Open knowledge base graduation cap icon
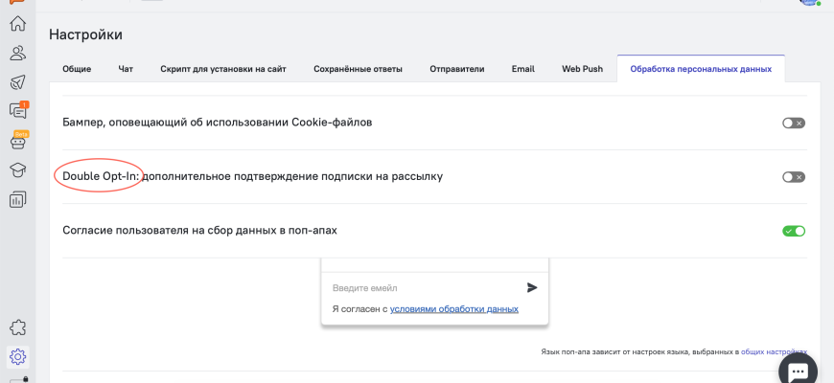The height and width of the screenshot is (383, 834). pyautogui.click(x=17, y=170)
